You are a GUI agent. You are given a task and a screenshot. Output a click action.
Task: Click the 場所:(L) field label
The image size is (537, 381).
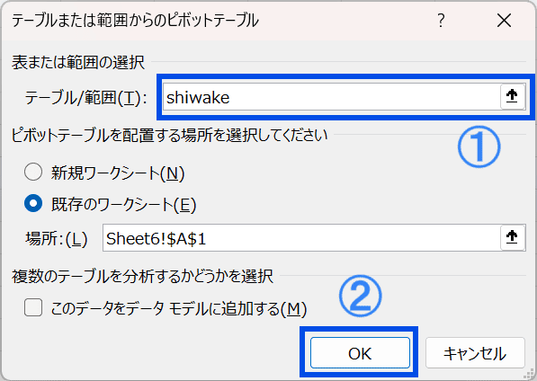[x=57, y=239]
